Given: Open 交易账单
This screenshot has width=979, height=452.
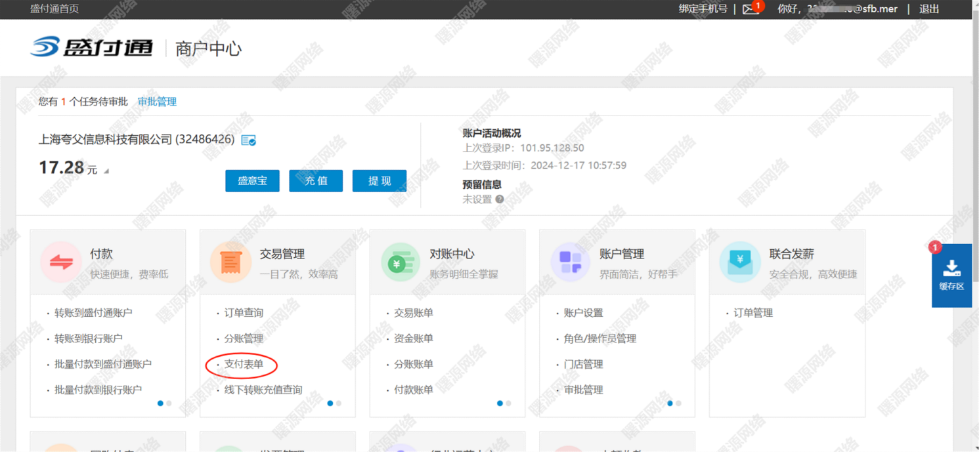Looking at the screenshot, I should (x=414, y=313).
